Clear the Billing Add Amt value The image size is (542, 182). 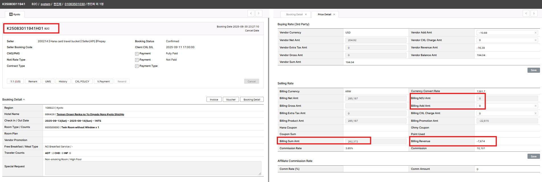pyautogui.click(x=535, y=106)
